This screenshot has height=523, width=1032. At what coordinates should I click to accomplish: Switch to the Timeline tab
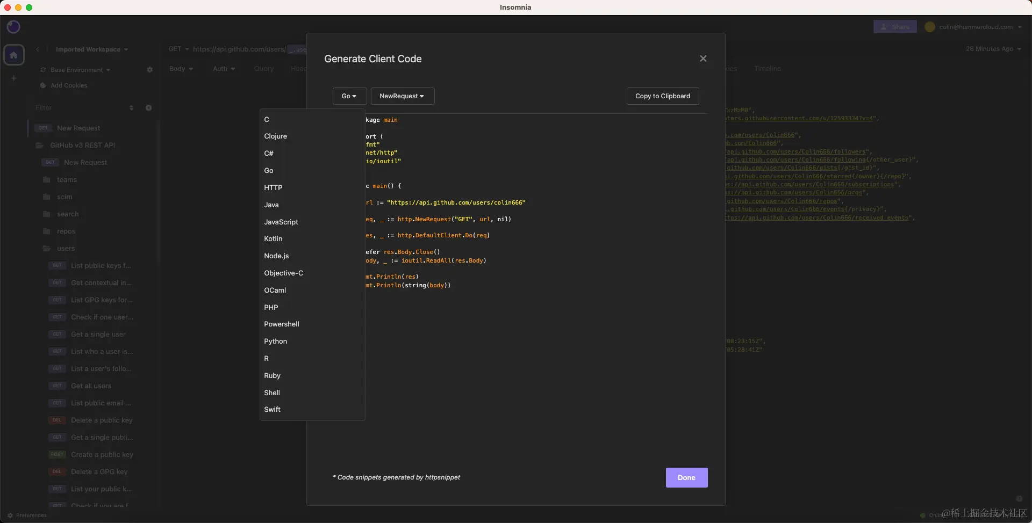click(x=767, y=69)
